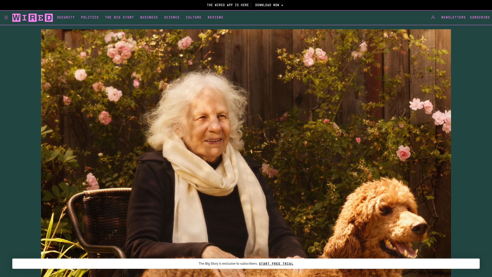Go to the Security section

point(66,17)
